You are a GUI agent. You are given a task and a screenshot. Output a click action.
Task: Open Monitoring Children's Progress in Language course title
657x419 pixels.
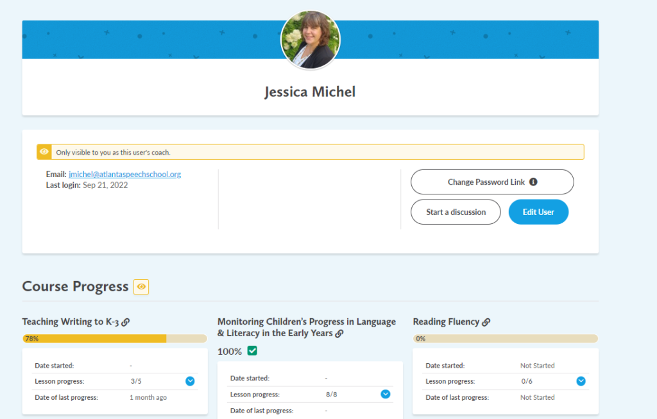[306, 327]
